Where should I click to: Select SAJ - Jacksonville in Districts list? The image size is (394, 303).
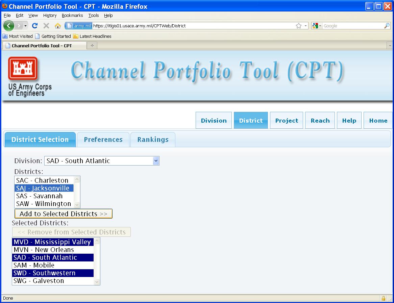pos(44,188)
